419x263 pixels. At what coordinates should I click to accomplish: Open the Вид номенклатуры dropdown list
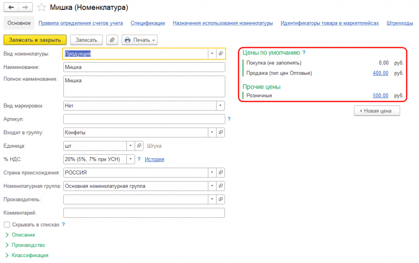pyautogui.click(x=212, y=54)
